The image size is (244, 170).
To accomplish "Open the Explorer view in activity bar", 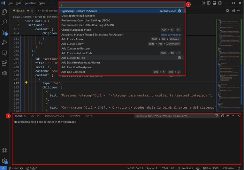I will tap(4, 12).
